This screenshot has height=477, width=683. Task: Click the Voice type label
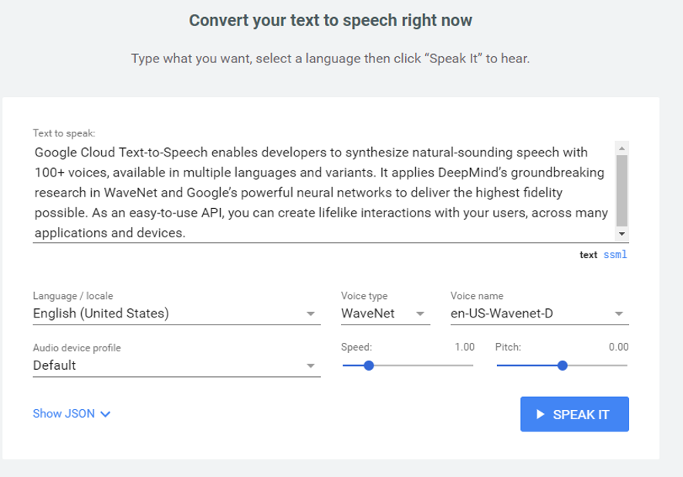click(x=364, y=296)
